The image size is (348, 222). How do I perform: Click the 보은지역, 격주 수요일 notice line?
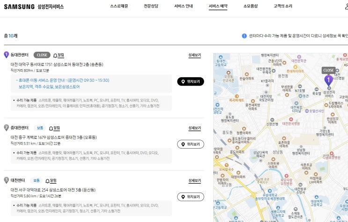pos(49,86)
